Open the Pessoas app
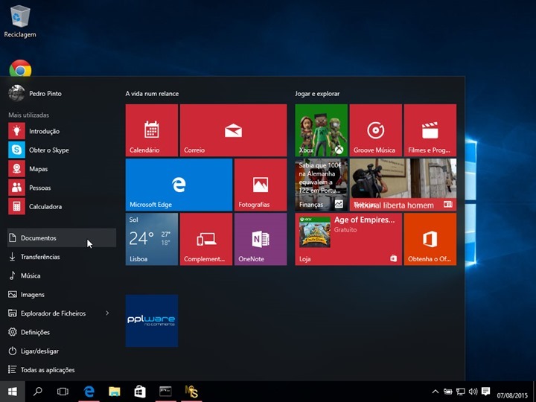This screenshot has height=402, width=536. (62, 188)
